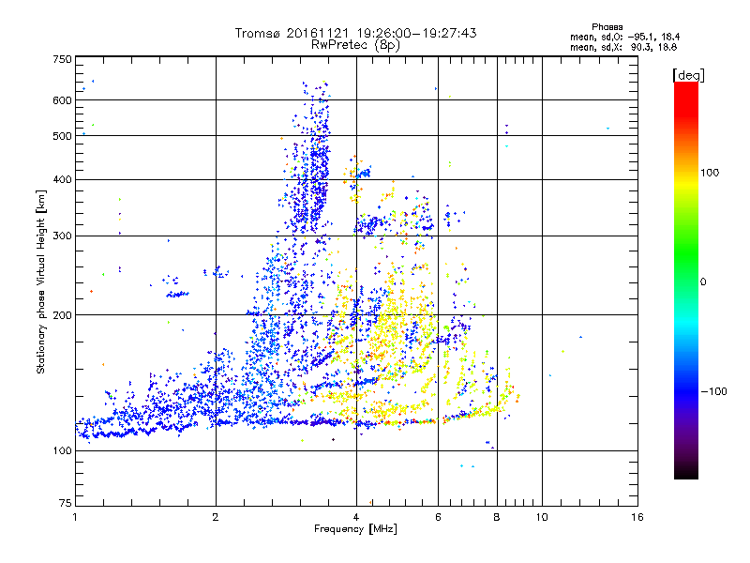Click the x-axis tick label "16"
This screenshot has height=563, width=750.
pyautogui.click(x=637, y=517)
